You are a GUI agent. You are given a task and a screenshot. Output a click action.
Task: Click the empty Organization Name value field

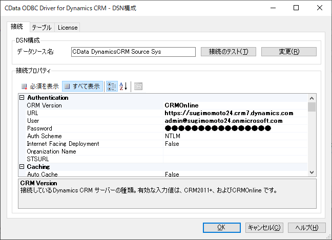tap(235, 151)
